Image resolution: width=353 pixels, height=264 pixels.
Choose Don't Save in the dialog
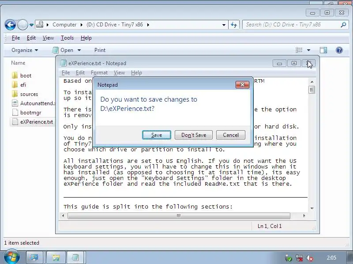(194, 135)
